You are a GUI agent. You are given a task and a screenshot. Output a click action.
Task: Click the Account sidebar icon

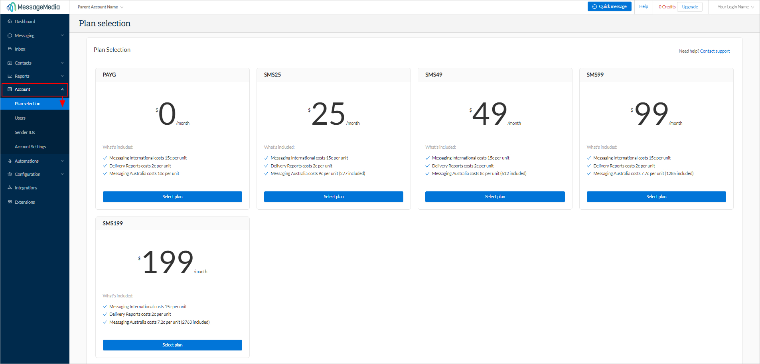(10, 89)
